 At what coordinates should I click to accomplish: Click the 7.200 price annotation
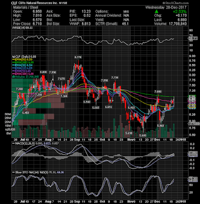19,89
